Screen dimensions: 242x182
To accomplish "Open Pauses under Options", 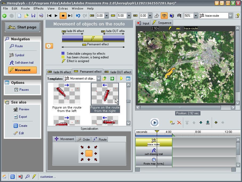I will pos(22,89).
